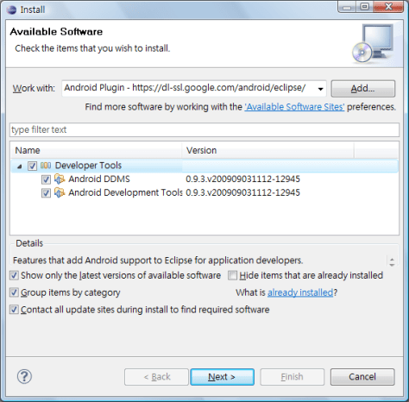Click the disabled Back button
The image size is (409, 402).
[156, 377]
